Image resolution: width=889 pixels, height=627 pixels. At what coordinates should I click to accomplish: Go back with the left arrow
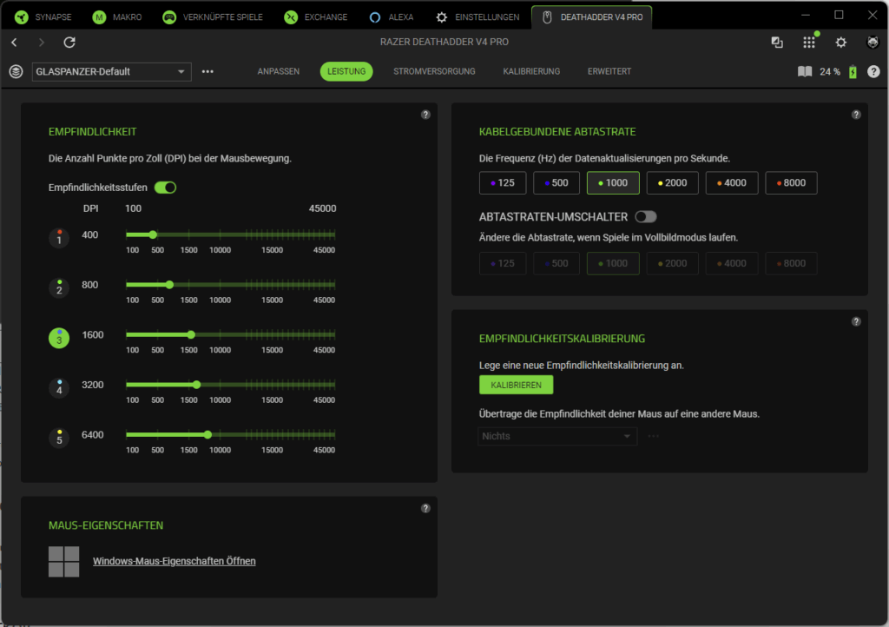pyautogui.click(x=14, y=42)
